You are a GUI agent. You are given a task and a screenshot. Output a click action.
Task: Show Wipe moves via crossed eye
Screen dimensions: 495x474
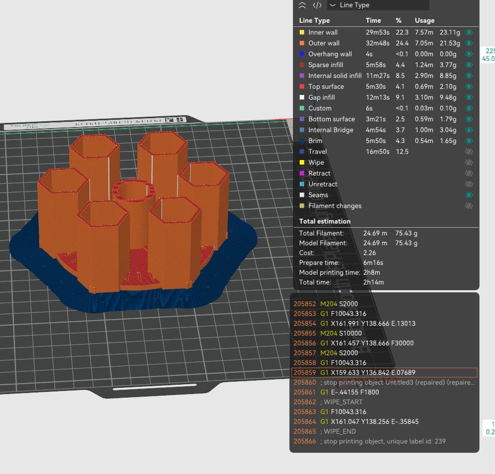point(469,163)
